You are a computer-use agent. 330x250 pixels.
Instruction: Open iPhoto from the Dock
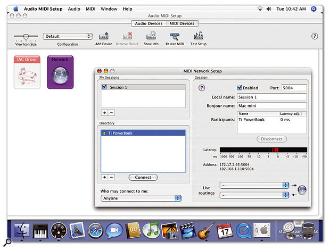tap(170, 231)
